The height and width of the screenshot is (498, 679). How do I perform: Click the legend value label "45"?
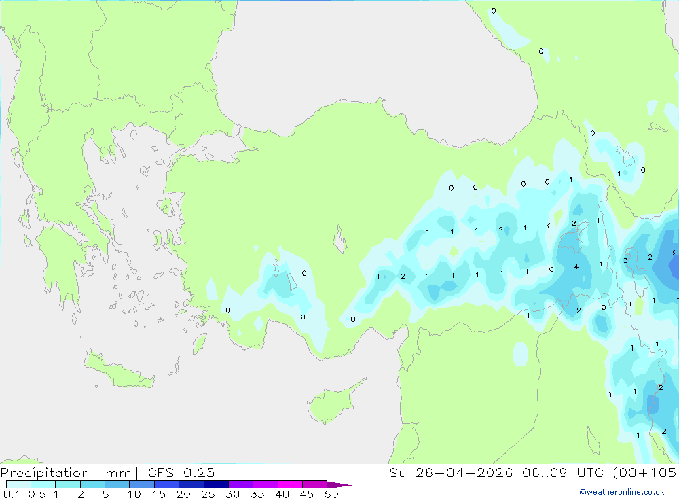tap(307, 494)
